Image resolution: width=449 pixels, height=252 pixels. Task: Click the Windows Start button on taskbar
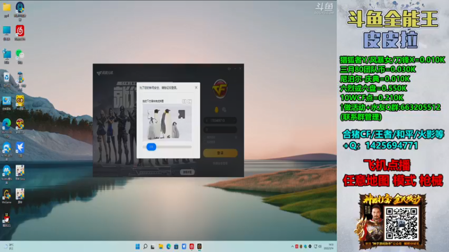[x=138, y=246]
